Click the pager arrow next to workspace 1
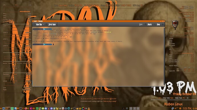The width and height of the screenshot is (197, 110). point(127,108)
